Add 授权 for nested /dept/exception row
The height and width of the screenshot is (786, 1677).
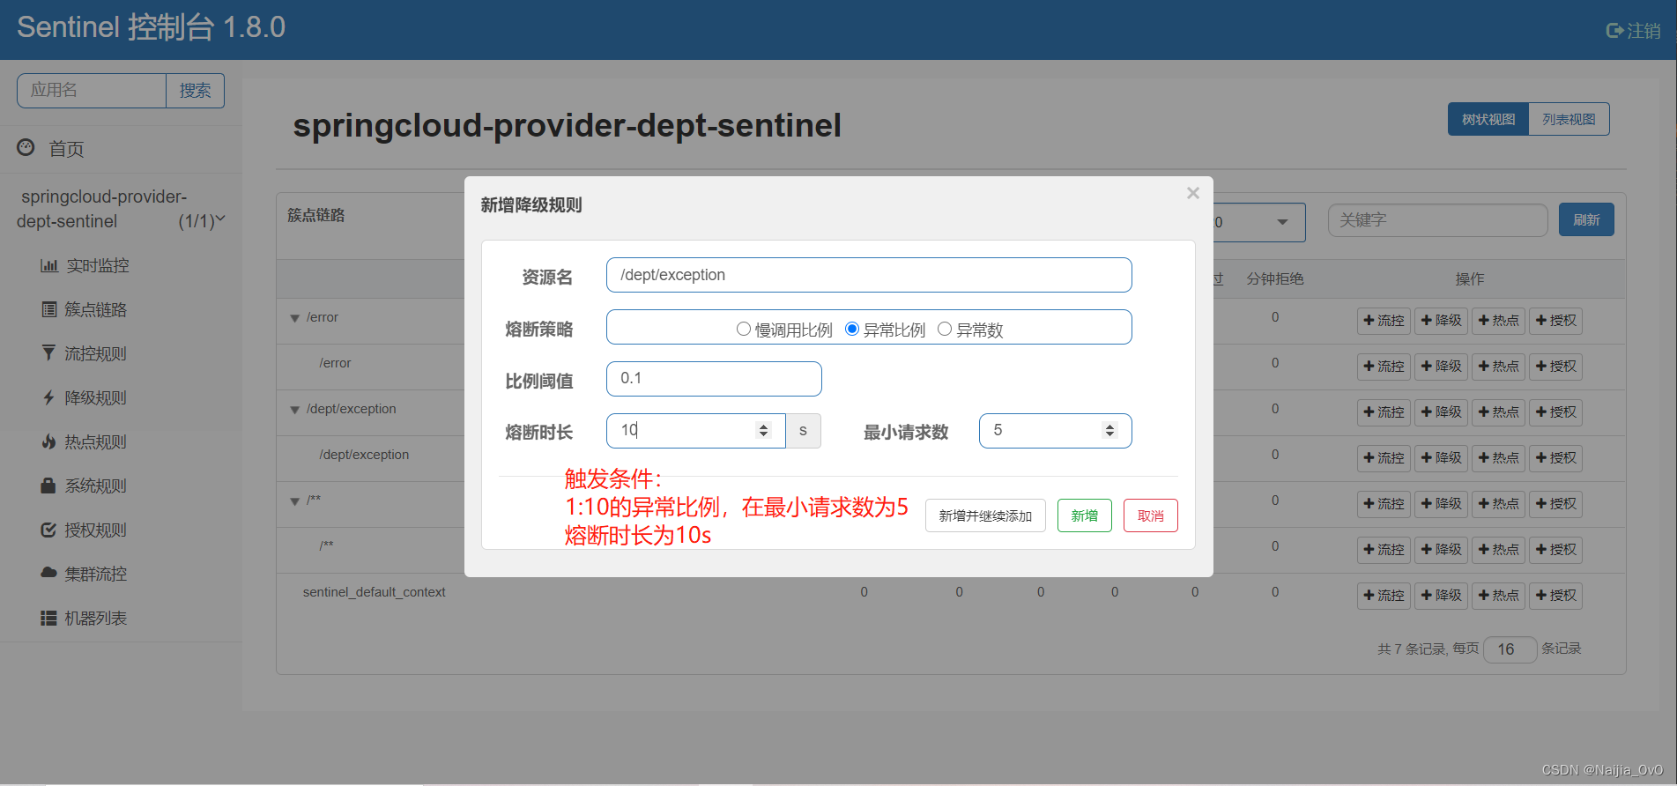pyautogui.click(x=1555, y=458)
